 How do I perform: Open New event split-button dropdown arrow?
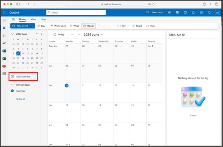[32, 26]
